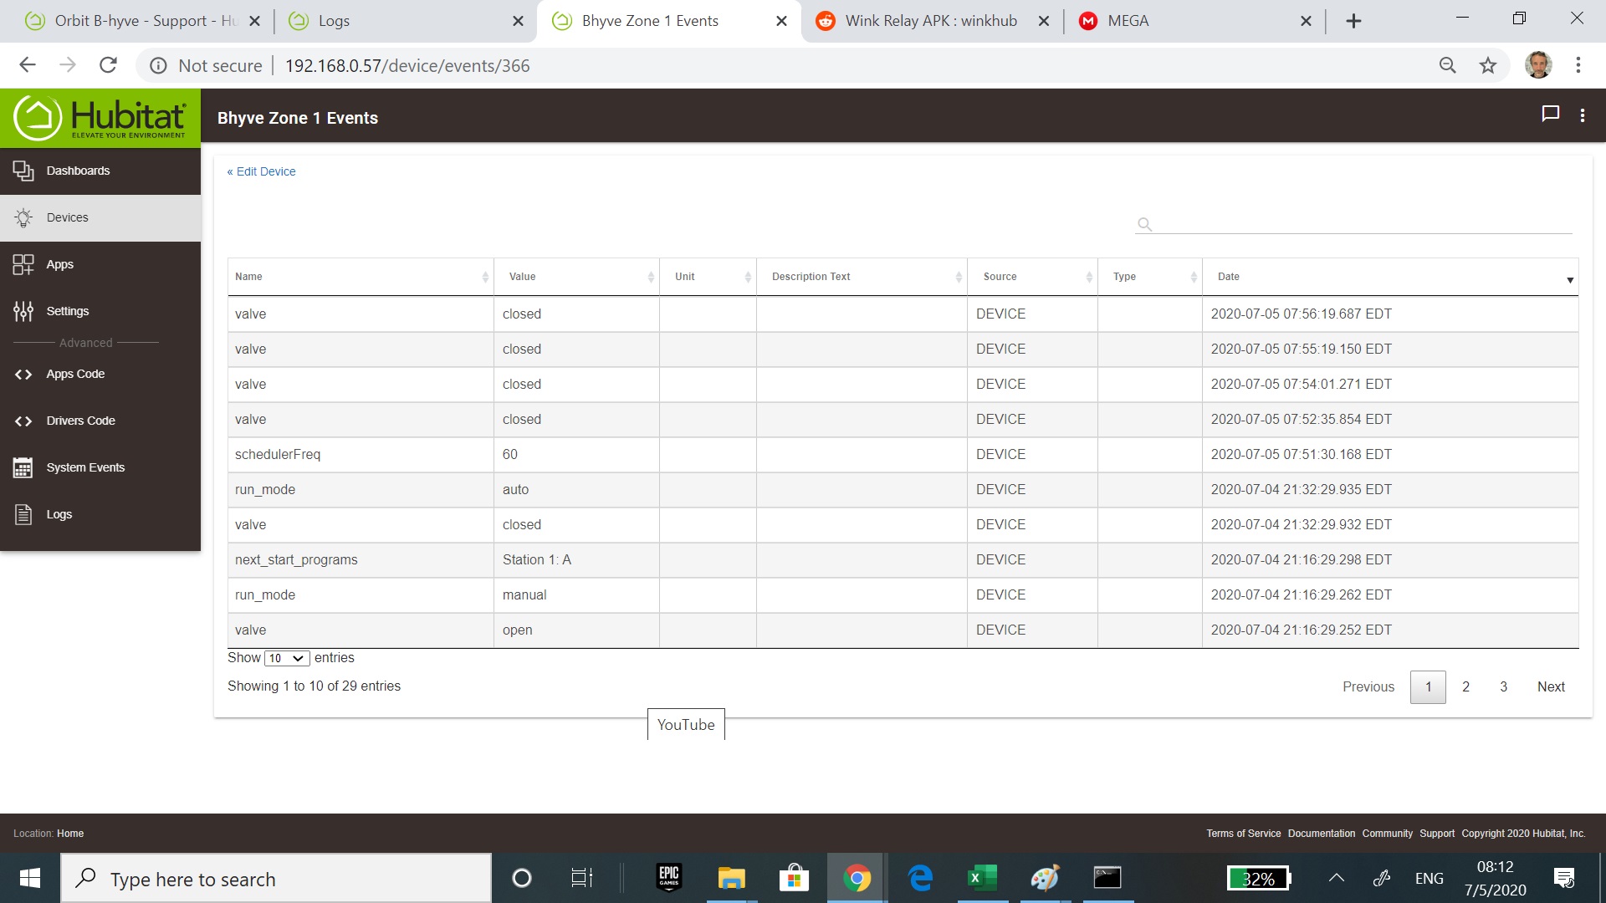Open the Show entries count dropdown

(x=287, y=658)
